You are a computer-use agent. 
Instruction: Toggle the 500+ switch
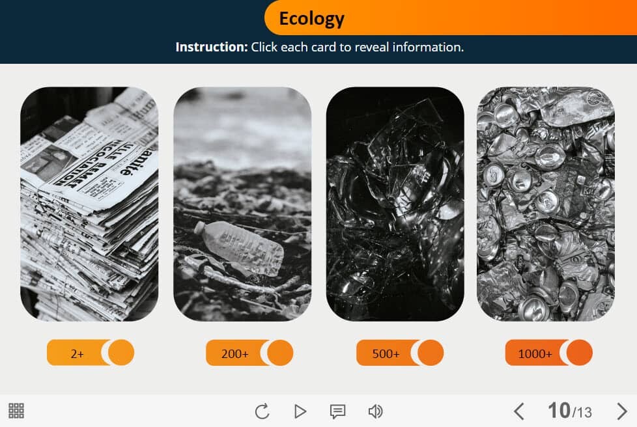(400, 353)
